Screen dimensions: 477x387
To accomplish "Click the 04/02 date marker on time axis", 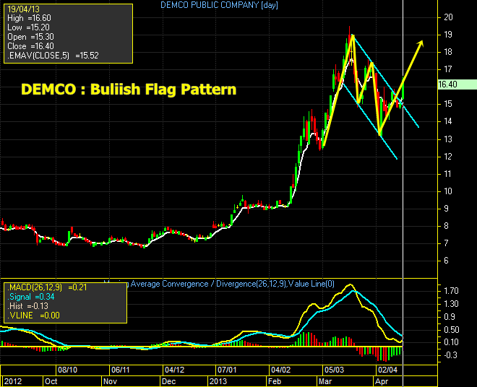I will 281,370.
